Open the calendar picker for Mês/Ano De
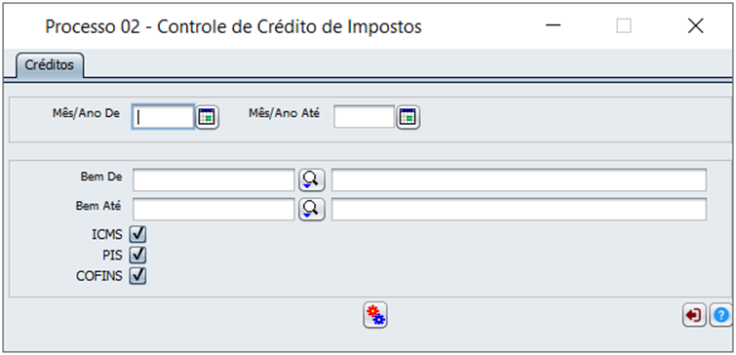 coord(208,117)
